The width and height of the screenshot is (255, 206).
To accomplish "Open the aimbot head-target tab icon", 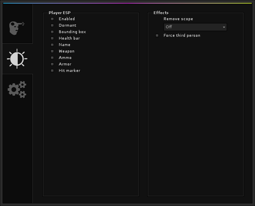I will coord(17,28).
